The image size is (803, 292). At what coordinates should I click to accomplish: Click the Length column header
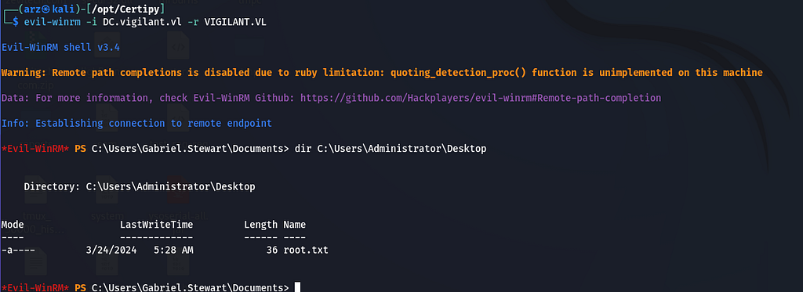pyautogui.click(x=260, y=225)
